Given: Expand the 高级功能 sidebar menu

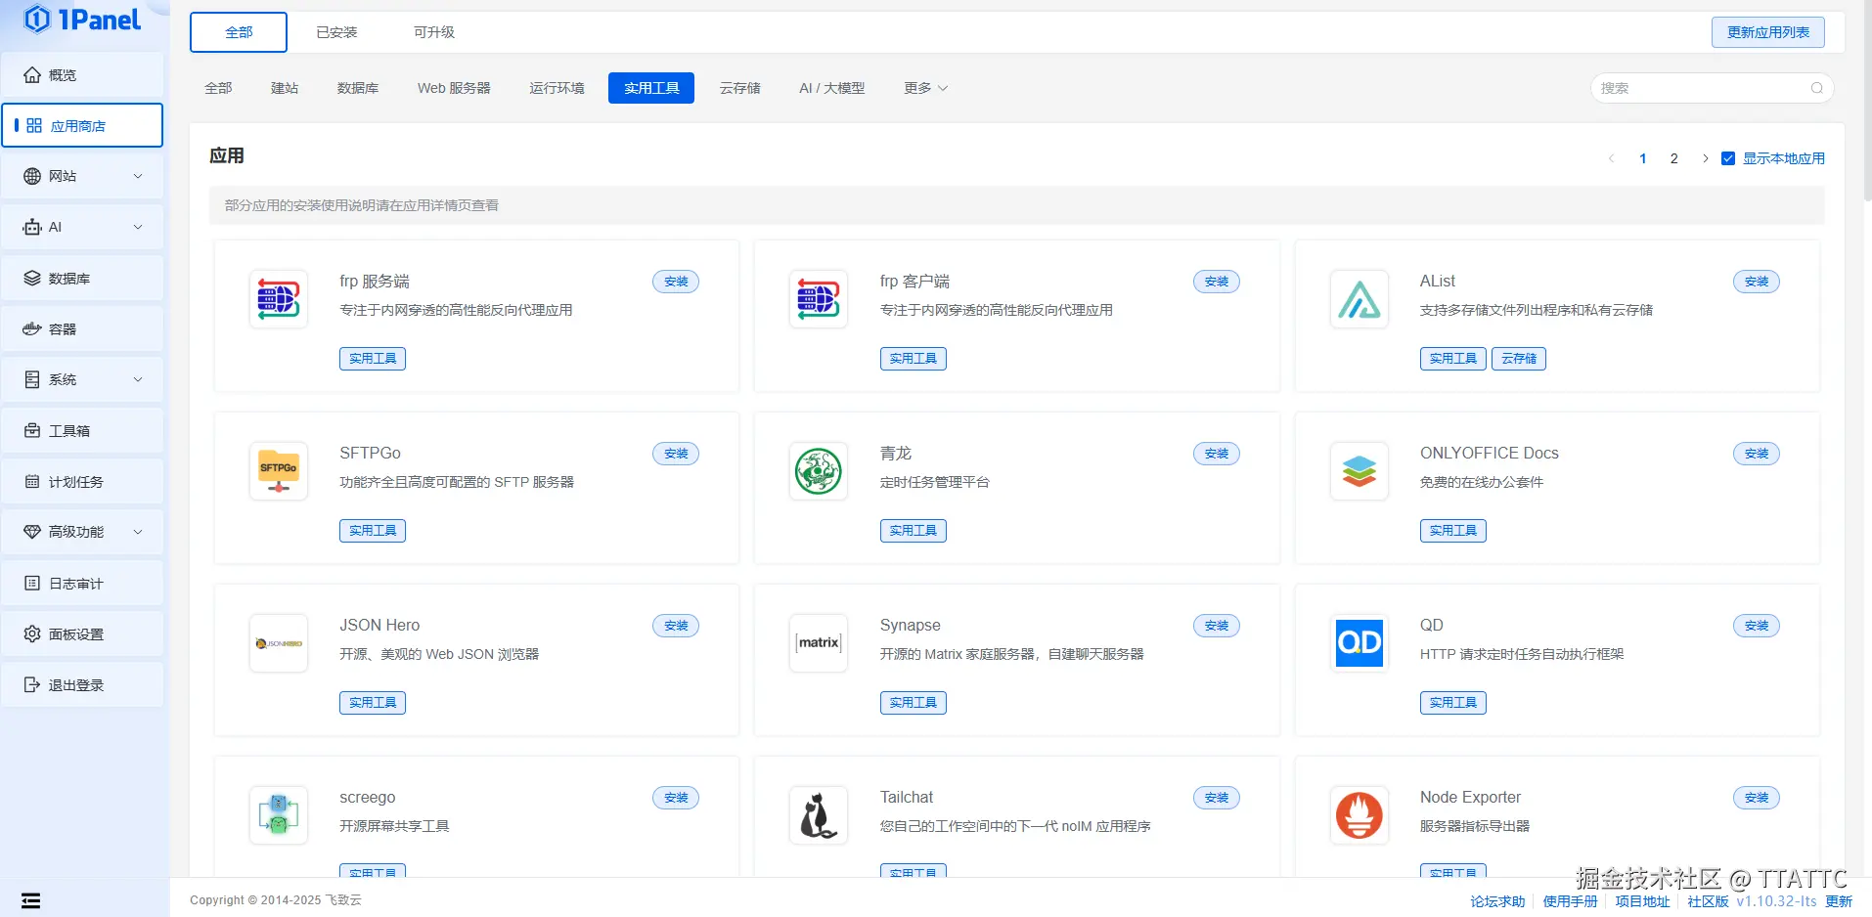Looking at the screenshot, I should coord(82,533).
